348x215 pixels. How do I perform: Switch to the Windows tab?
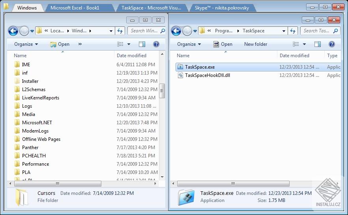[27, 8]
